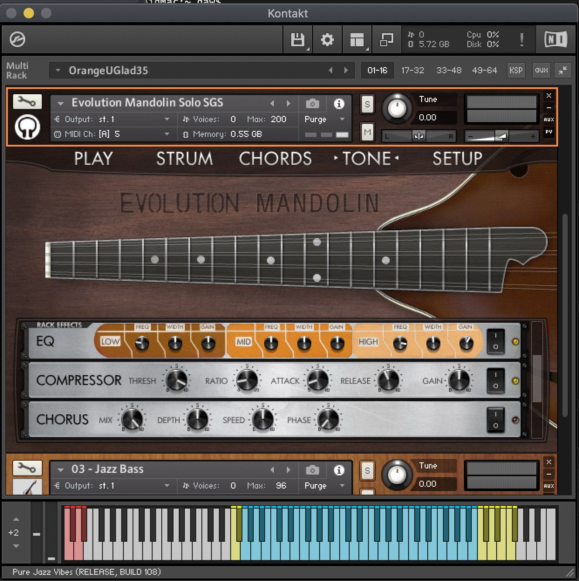Image resolution: width=579 pixels, height=581 pixels.
Task: Click the NI logo icon
Action: 555,40
